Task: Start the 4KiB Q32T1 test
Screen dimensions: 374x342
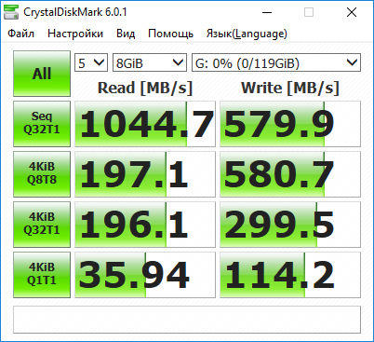Action: [x=42, y=225]
